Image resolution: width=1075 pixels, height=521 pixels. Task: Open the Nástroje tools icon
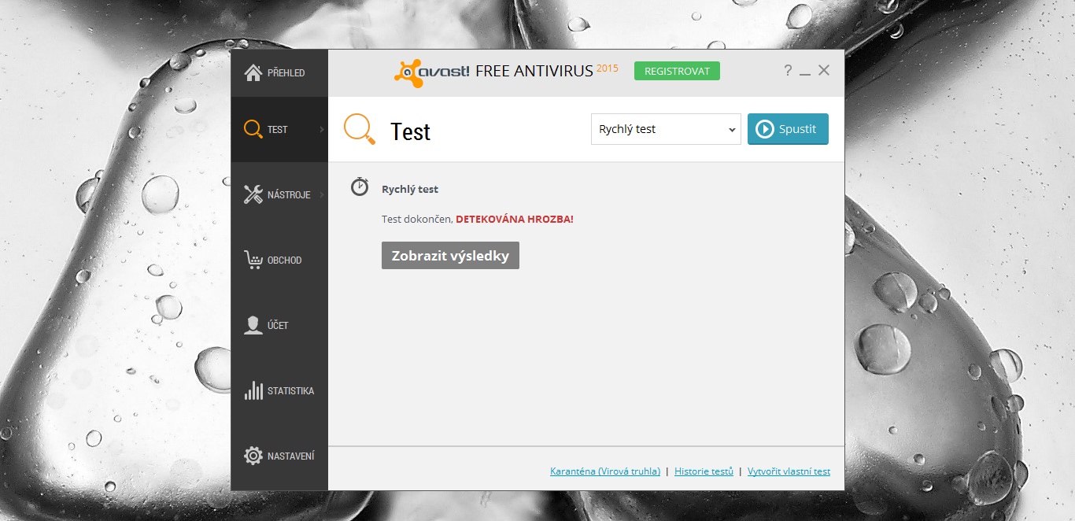coord(253,194)
